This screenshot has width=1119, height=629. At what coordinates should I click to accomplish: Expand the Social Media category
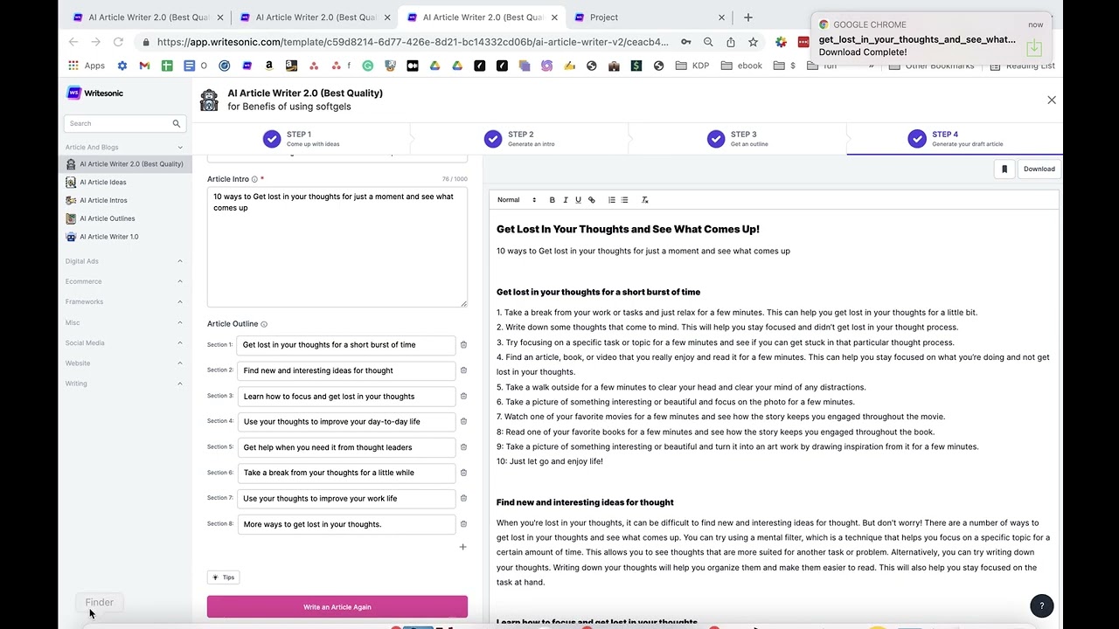[x=124, y=342]
